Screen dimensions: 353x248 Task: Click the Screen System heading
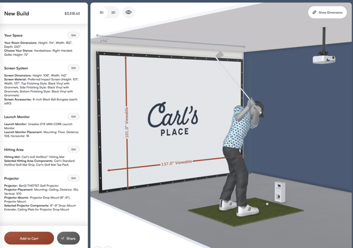(16, 68)
